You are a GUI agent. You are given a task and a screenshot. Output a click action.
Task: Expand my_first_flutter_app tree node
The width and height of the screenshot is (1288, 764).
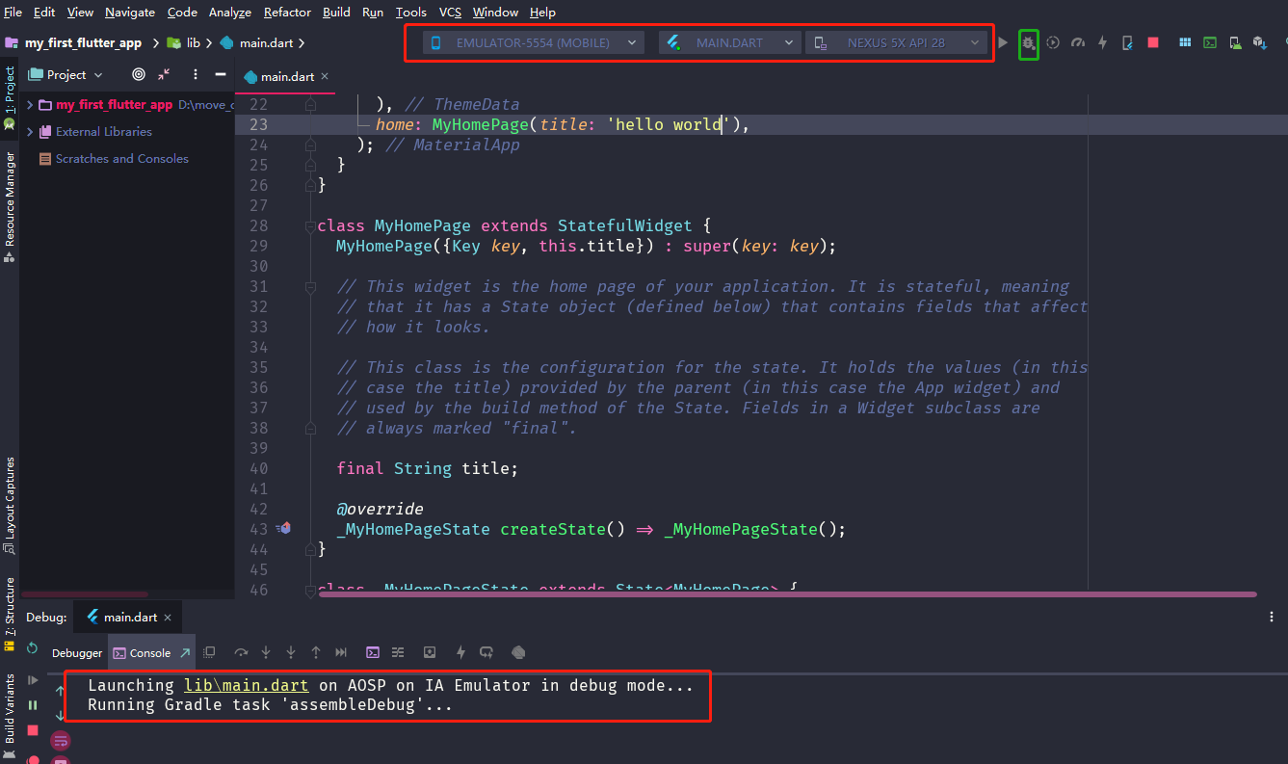point(31,105)
